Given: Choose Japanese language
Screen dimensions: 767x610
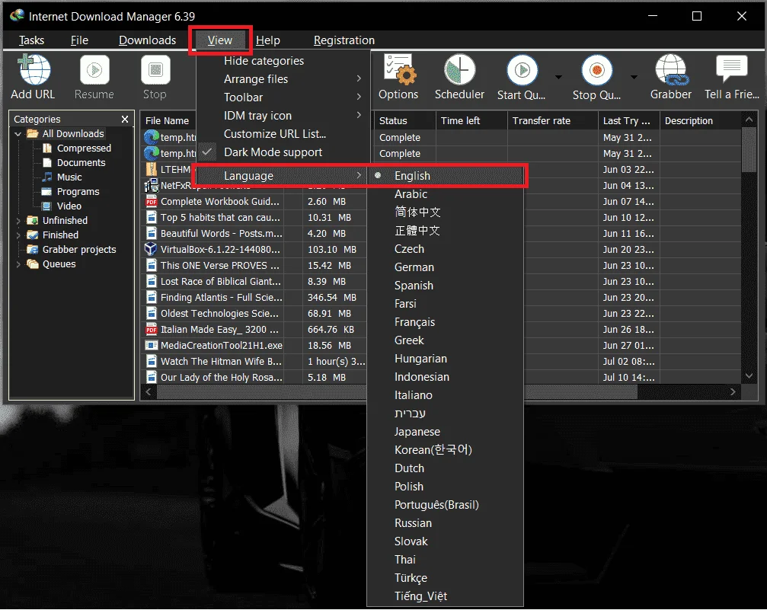Looking at the screenshot, I should (x=417, y=432).
